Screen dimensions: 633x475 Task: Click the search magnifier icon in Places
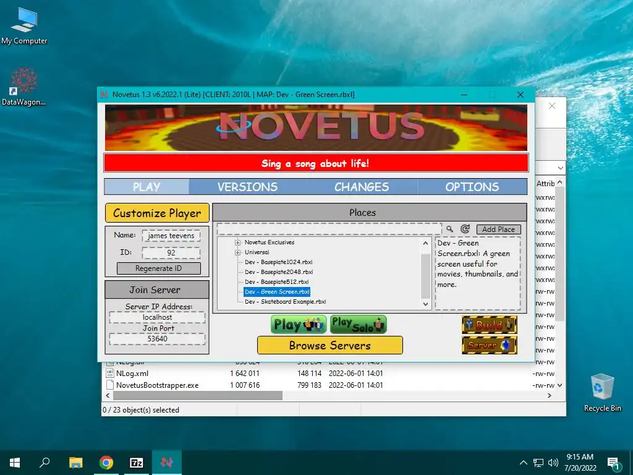point(450,229)
